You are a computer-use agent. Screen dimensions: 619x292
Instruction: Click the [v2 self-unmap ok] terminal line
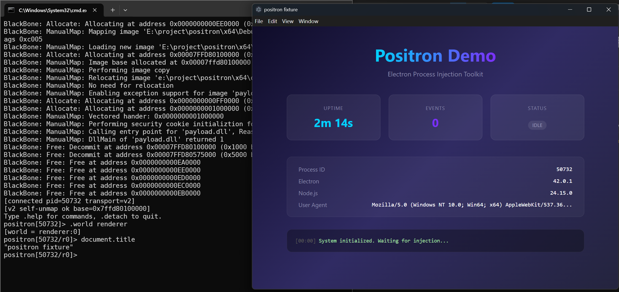(77, 209)
